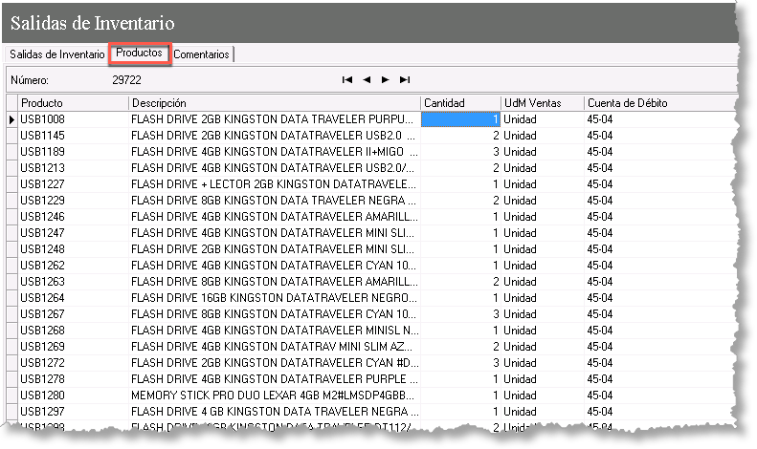Viewport: 757px width, 449px height.
Task: Select product code USB1189
Action: 42,152
